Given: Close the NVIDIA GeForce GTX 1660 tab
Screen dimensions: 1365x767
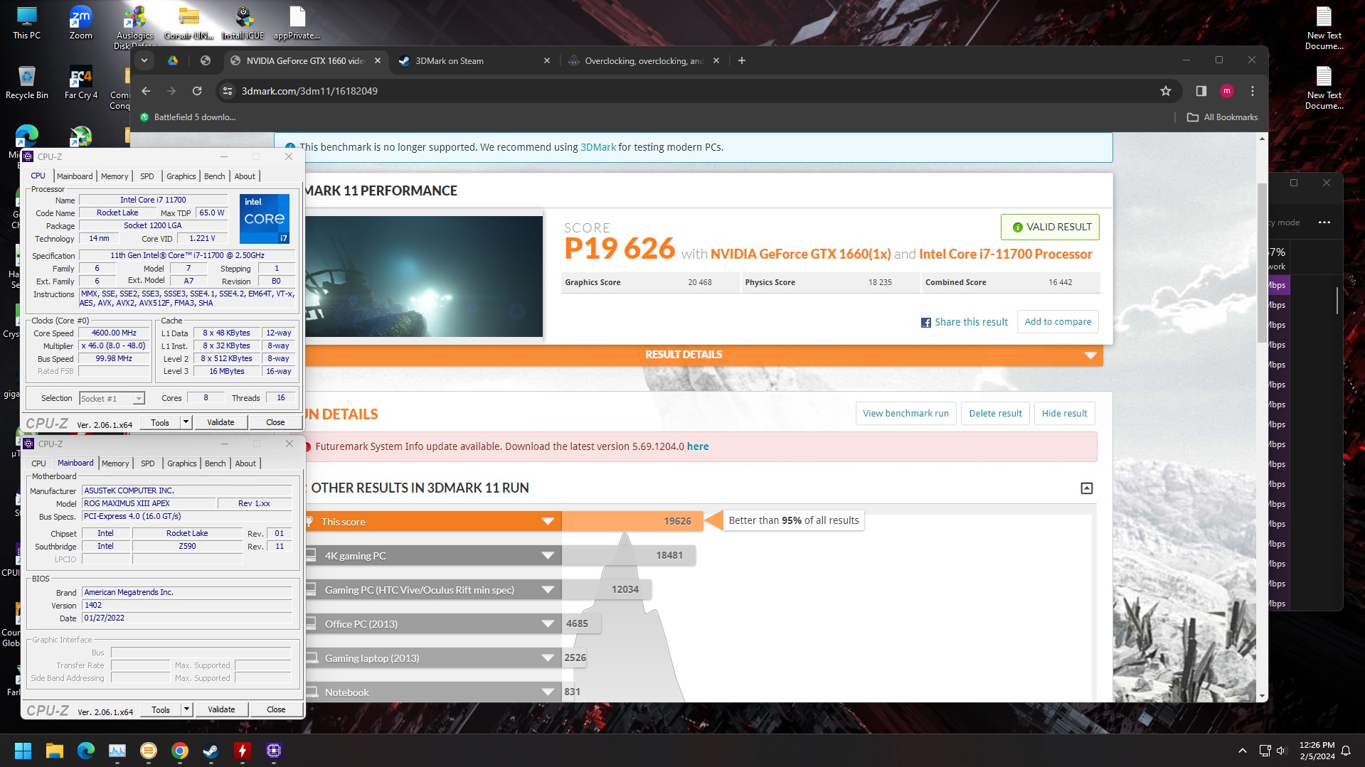Looking at the screenshot, I should point(378,60).
